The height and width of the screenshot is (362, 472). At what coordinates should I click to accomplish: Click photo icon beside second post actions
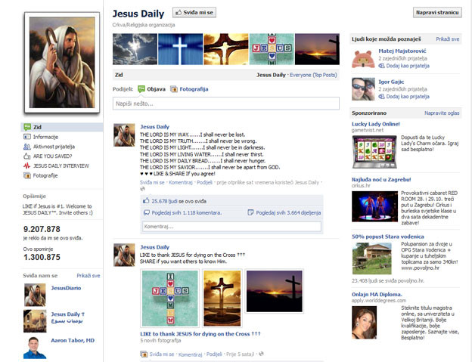click(144, 354)
